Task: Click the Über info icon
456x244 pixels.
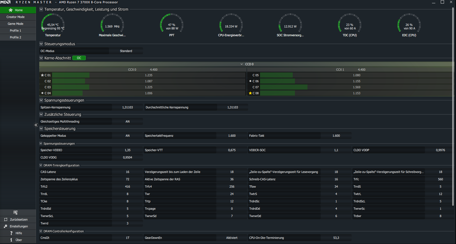Action: point(11,240)
